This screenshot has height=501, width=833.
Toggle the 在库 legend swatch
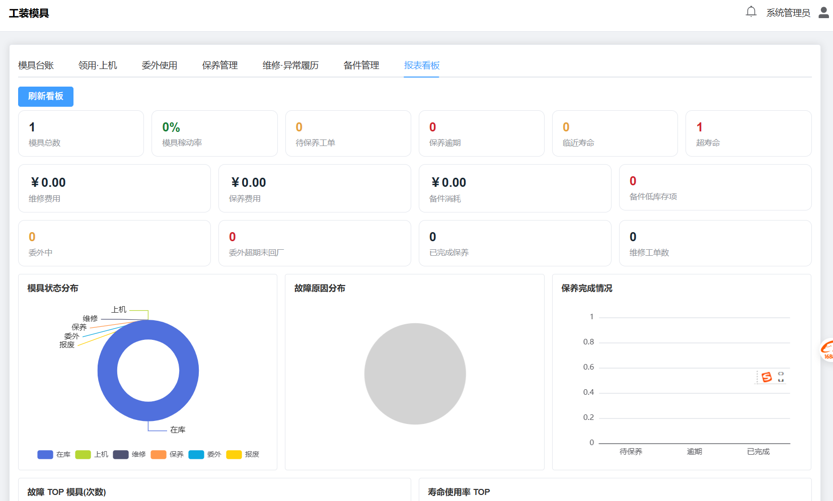coord(45,455)
